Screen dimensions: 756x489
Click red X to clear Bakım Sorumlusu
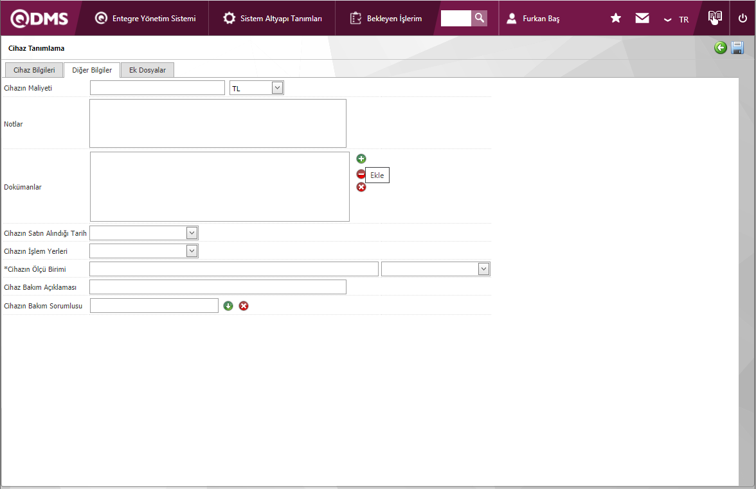click(x=244, y=306)
